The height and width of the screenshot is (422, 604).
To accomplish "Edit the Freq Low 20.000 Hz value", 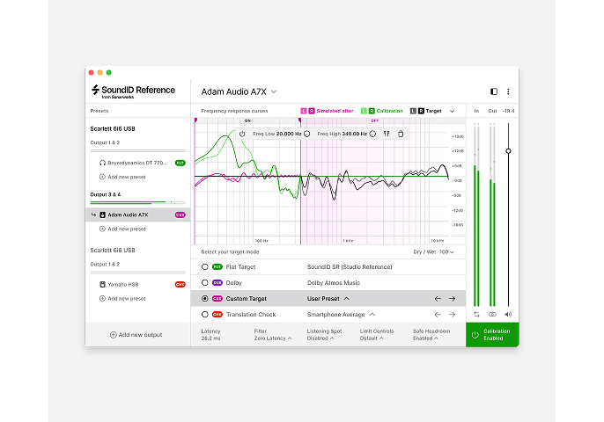I will coord(289,134).
